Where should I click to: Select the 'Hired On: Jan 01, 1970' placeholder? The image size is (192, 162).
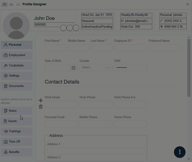97,15
